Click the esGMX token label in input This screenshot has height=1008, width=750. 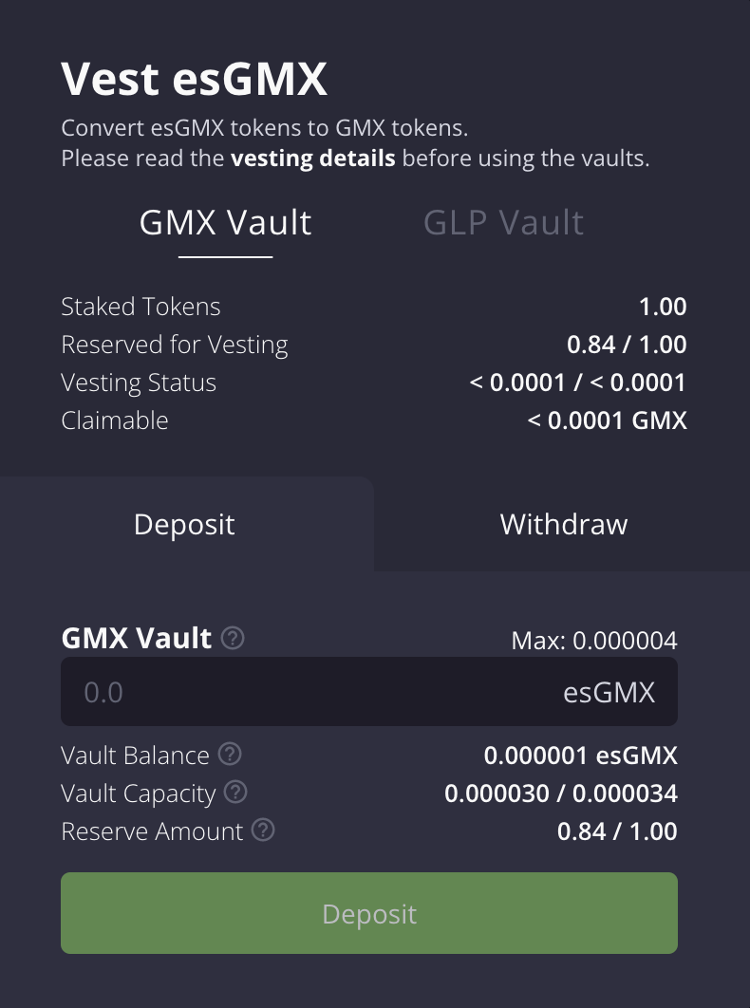coord(609,693)
